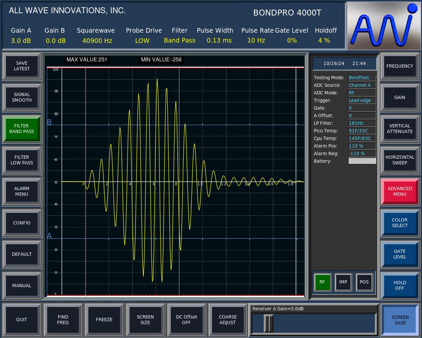The image size is (422, 338).
Task: Open the ALARM MENU
Action: click(22, 191)
